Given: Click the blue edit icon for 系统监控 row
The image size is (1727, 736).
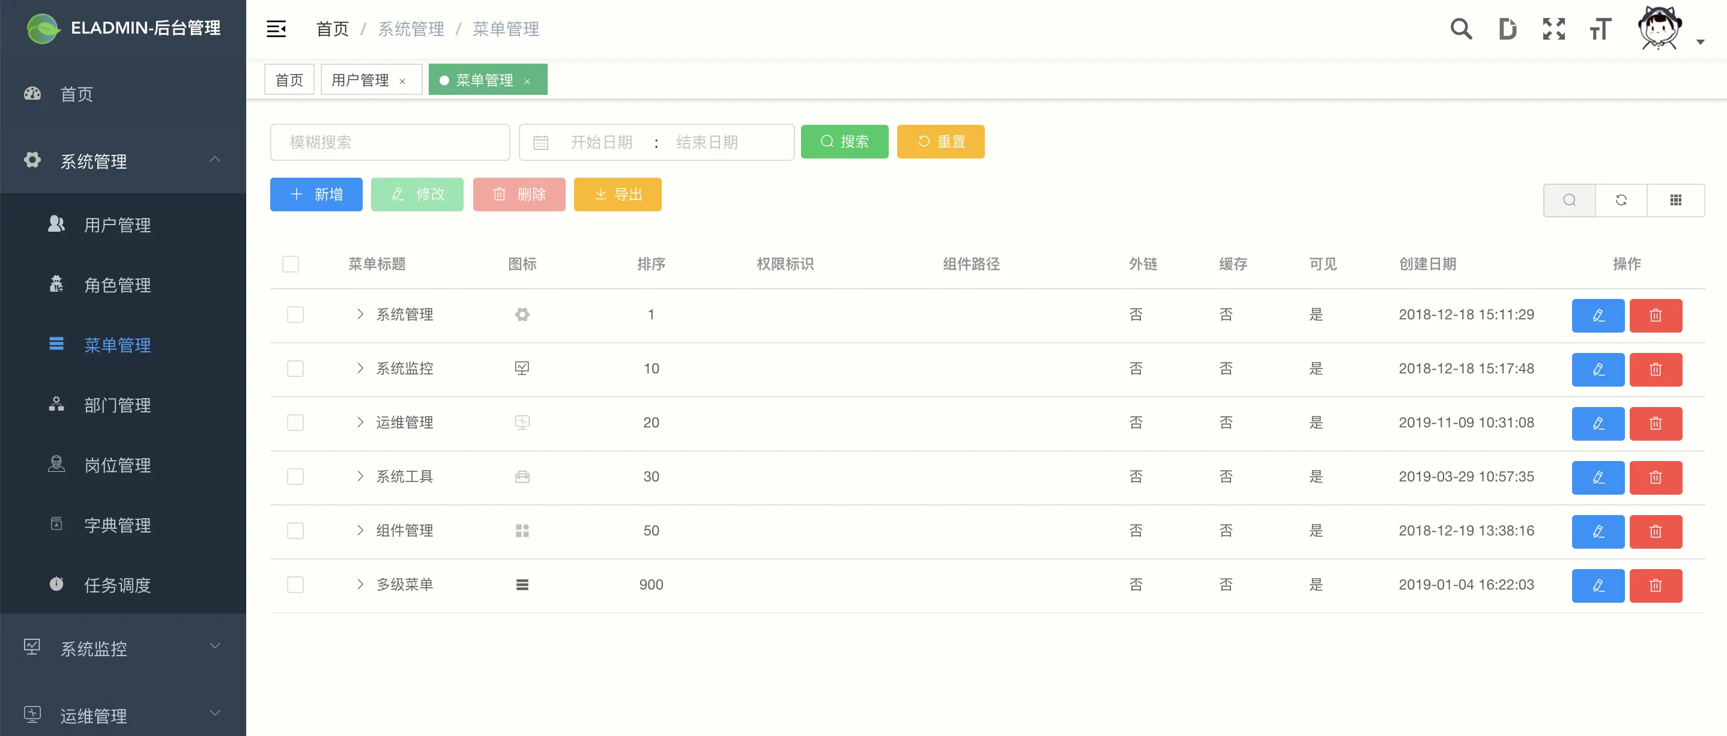Looking at the screenshot, I should [x=1598, y=369].
